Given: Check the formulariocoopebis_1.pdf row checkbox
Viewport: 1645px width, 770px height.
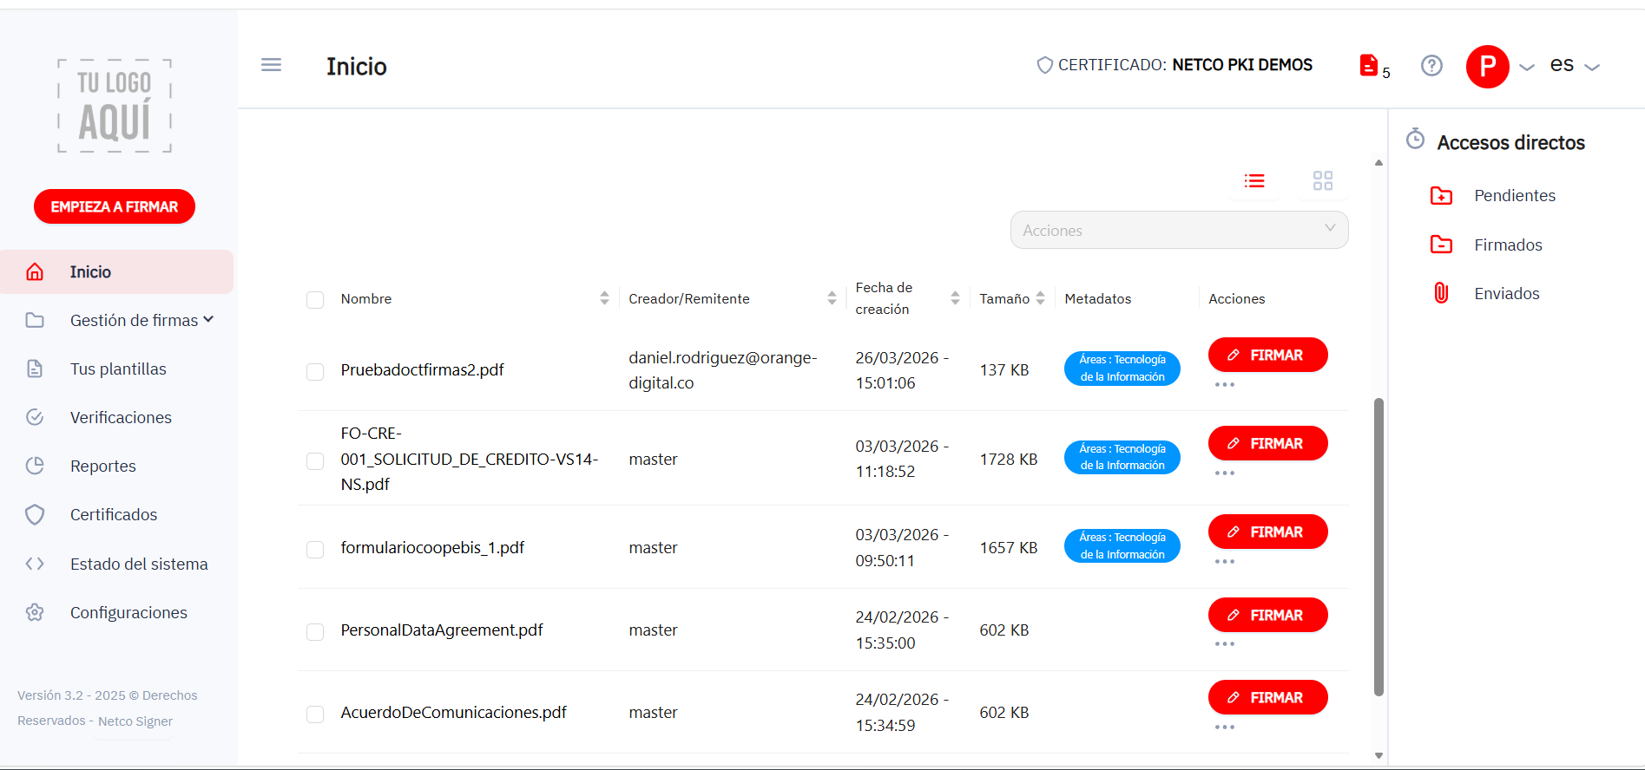Looking at the screenshot, I should 315,549.
